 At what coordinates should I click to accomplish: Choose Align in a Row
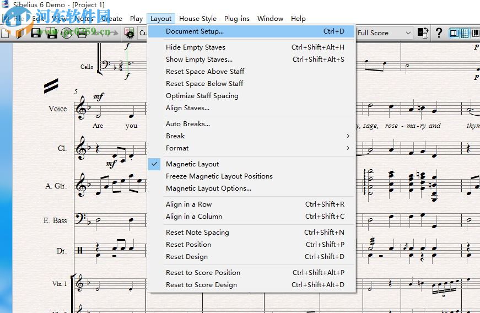251,204
